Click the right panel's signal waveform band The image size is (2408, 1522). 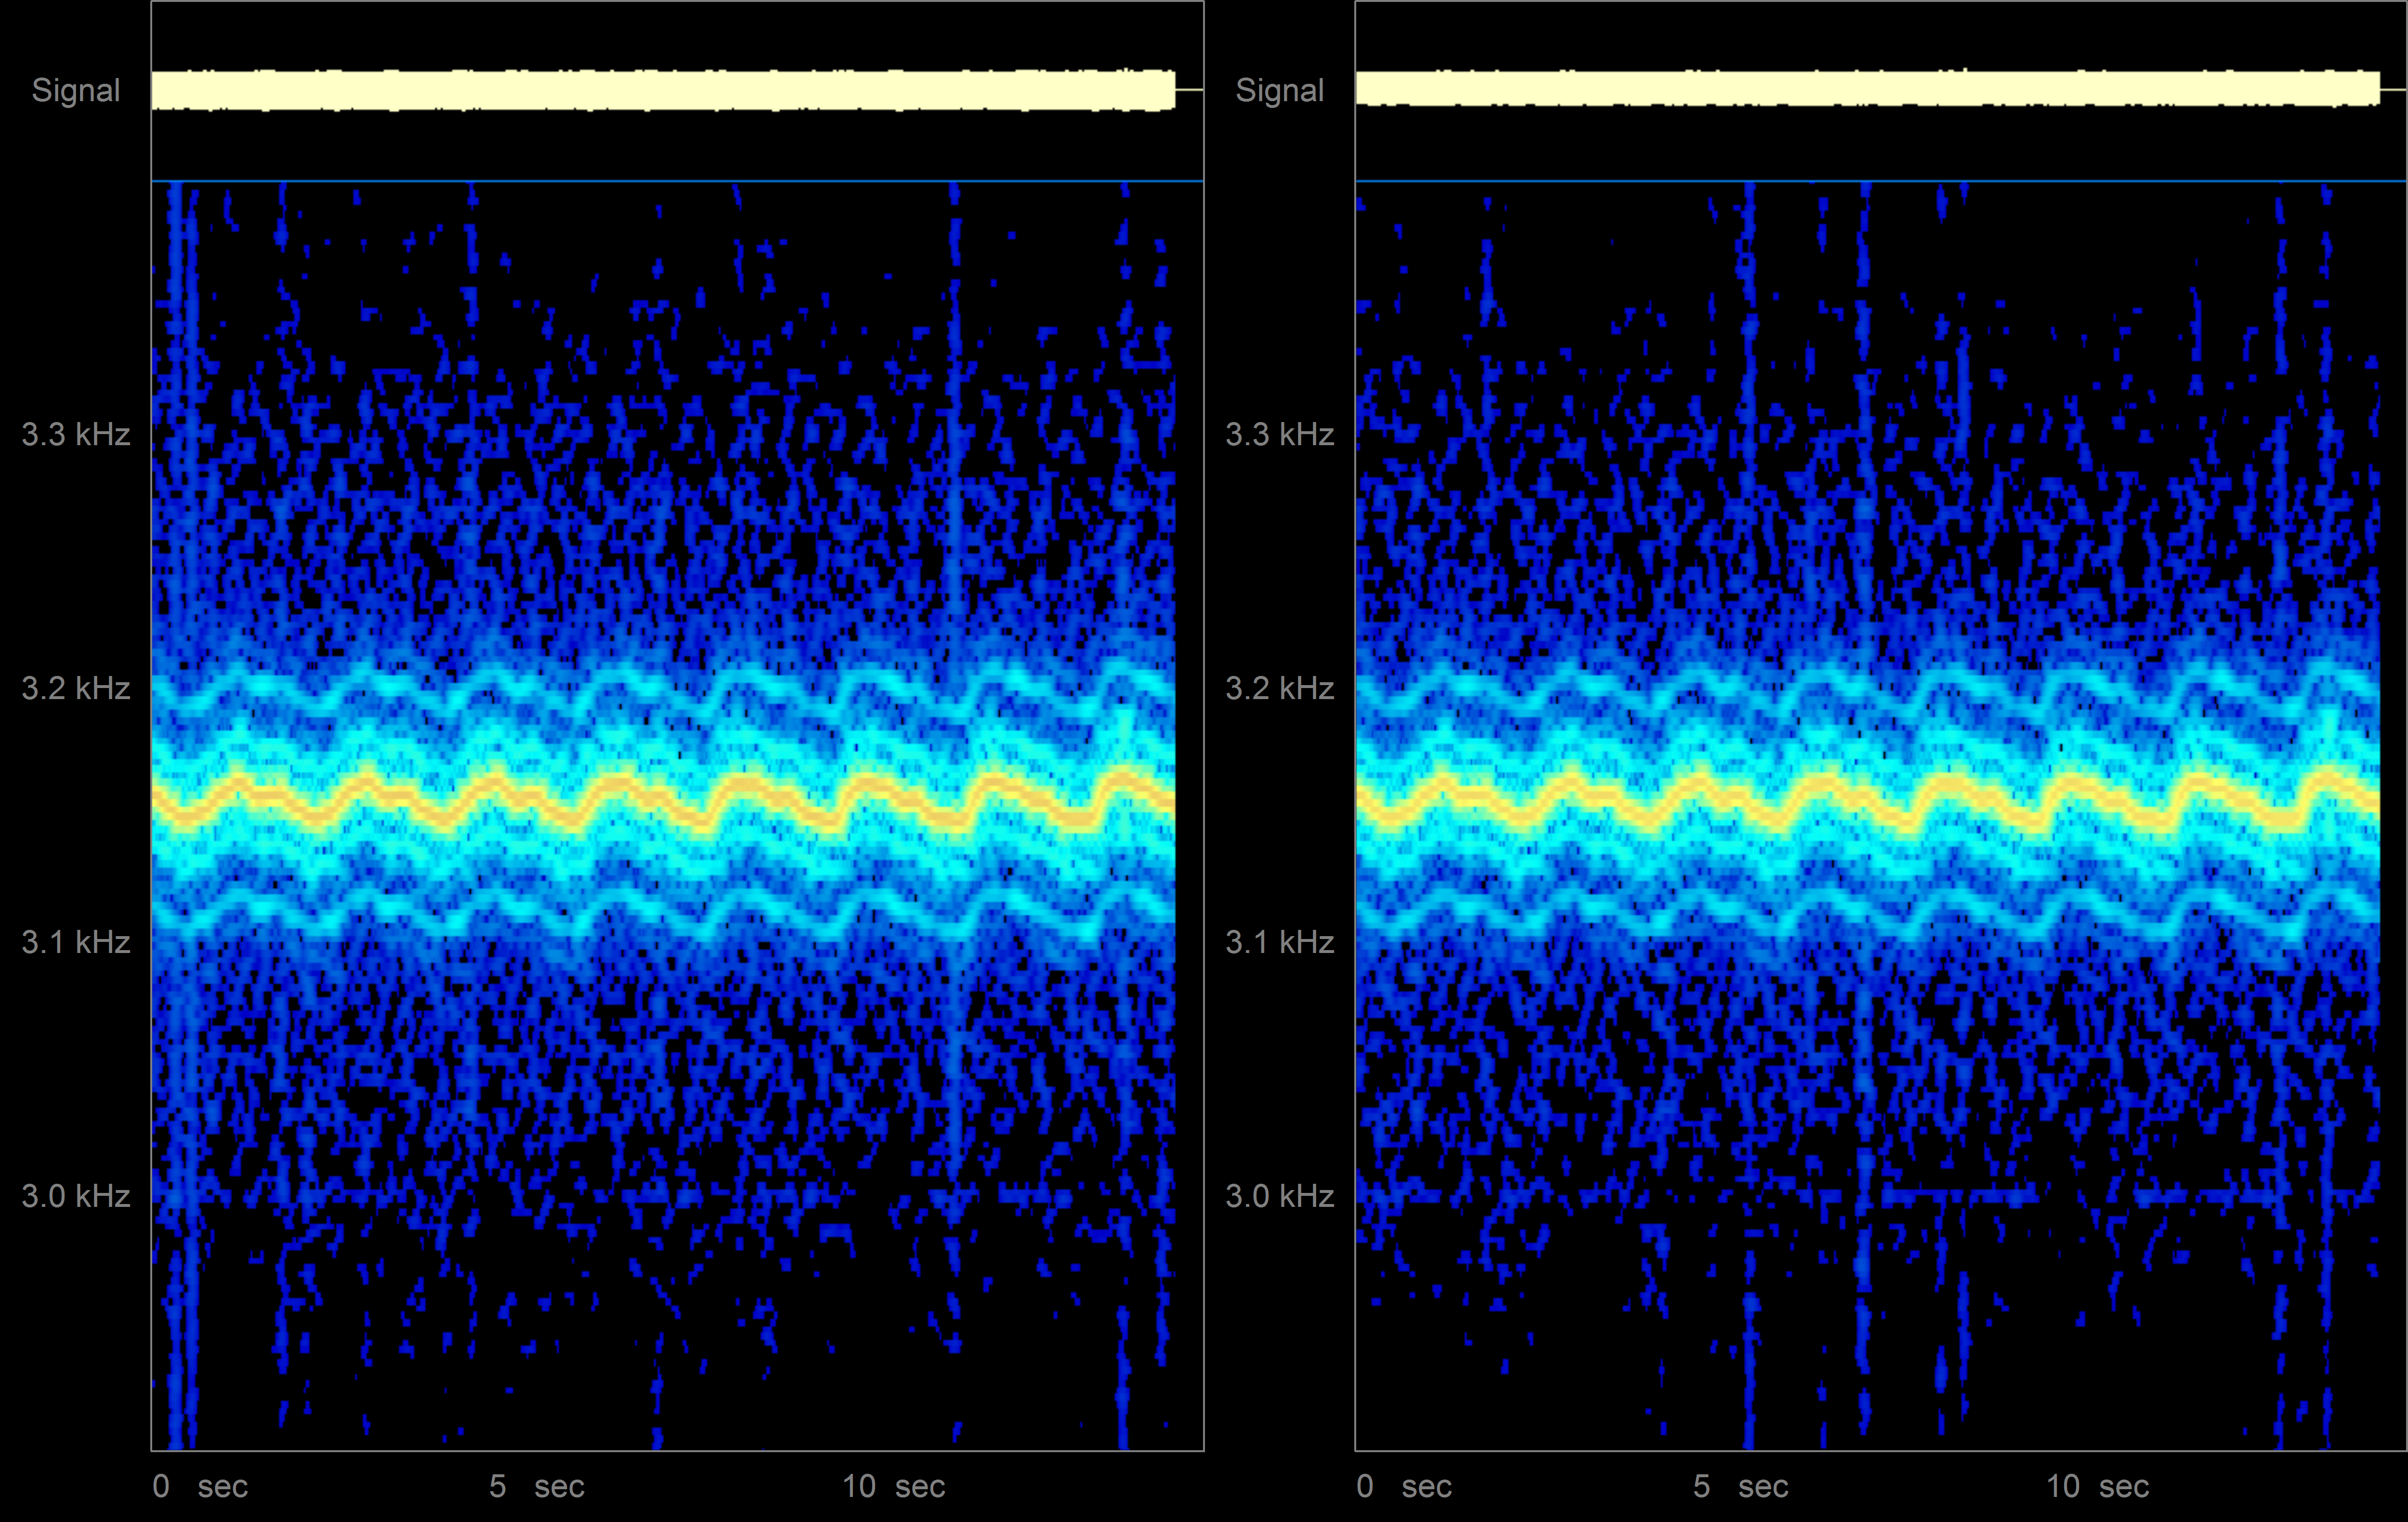(1868, 88)
